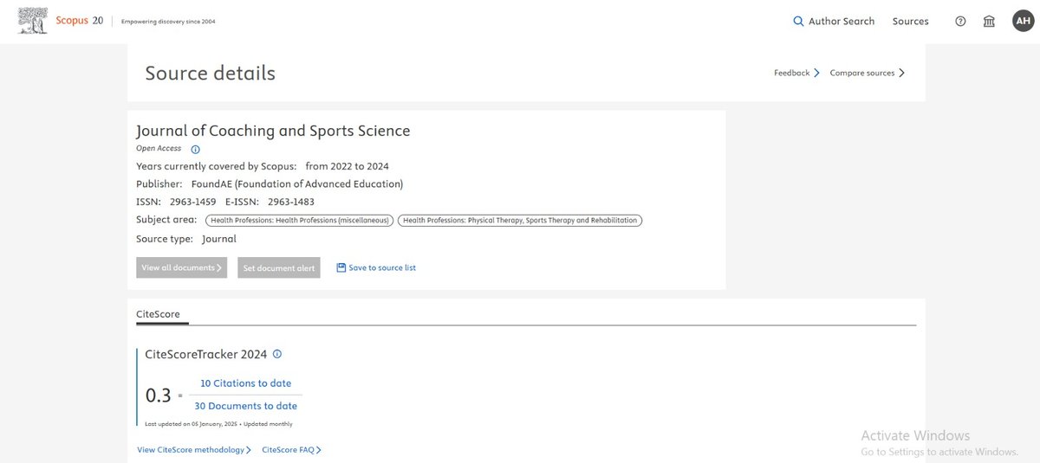Go to Scopus home text logo

79,21
